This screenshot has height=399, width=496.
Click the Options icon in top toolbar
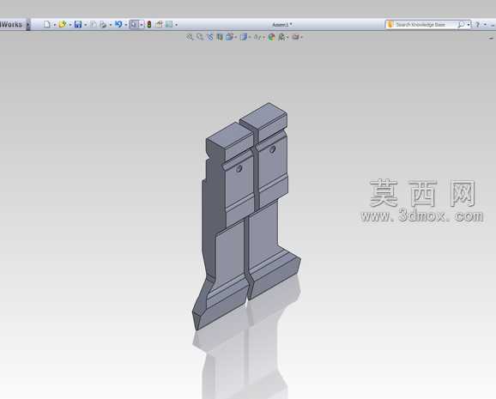(x=169, y=24)
